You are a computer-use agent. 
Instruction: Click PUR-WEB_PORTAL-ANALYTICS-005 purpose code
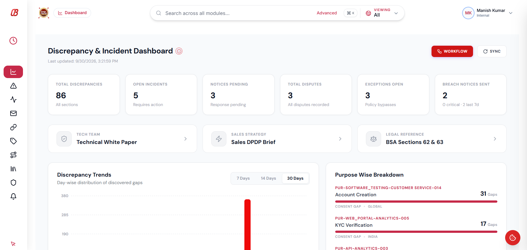coord(372,218)
